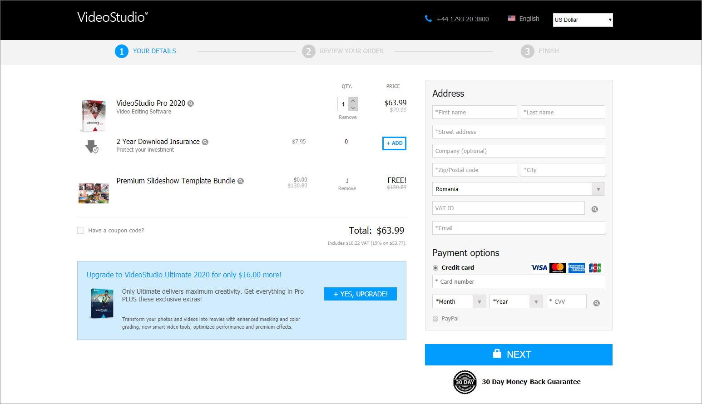The height and width of the screenshot is (404, 702).
Task: Click the VideoStudio Pro quantity box
Action: [343, 104]
